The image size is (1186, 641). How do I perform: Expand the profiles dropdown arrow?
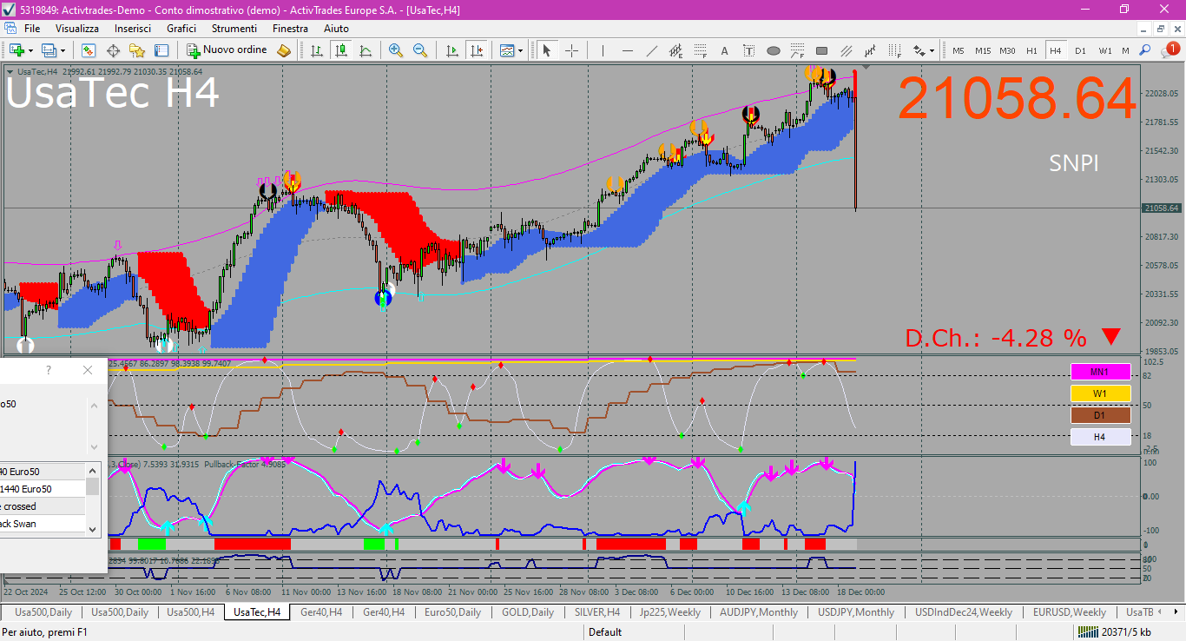(63, 50)
